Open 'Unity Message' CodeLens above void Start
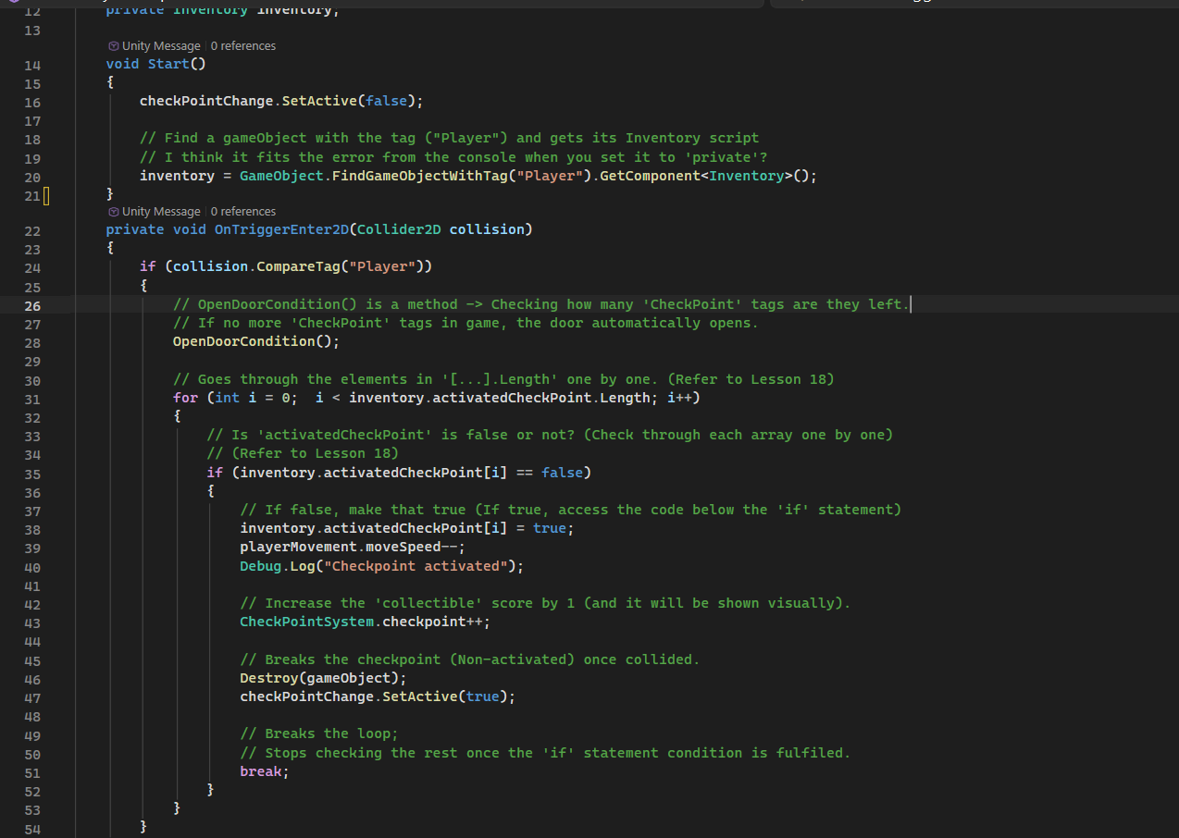The width and height of the screenshot is (1179, 838). tap(161, 45)
